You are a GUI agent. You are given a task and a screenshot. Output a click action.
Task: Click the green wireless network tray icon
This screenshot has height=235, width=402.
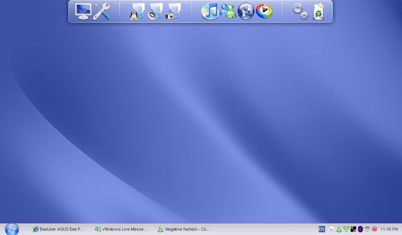[346, 229]
